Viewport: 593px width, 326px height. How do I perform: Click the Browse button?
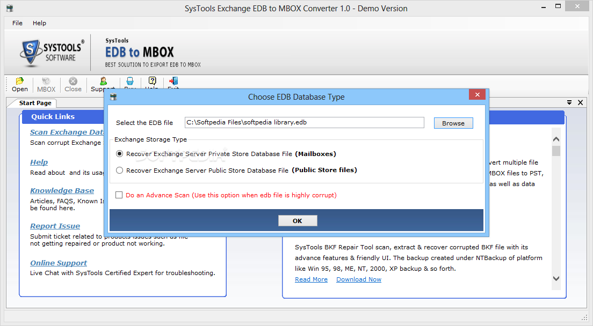point(453,123)
